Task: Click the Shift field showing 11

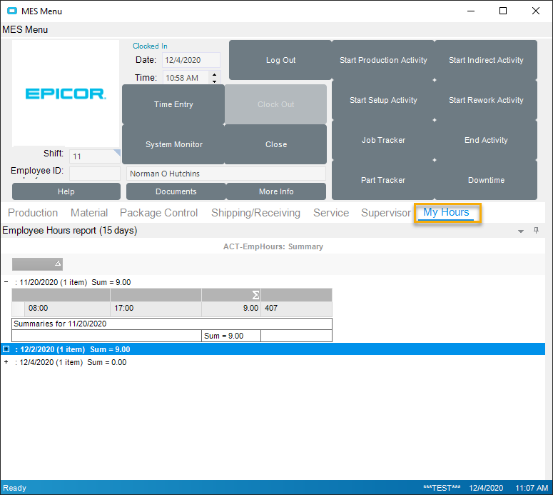Action: click(94, 156)
